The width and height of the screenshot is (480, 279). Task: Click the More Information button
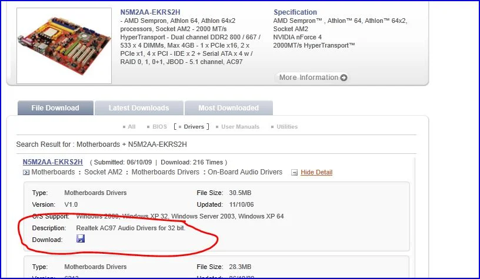click(312, 78)
